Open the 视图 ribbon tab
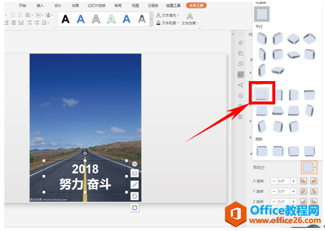The height and width of the screenshot is (231, 325). tap(135, 6)
